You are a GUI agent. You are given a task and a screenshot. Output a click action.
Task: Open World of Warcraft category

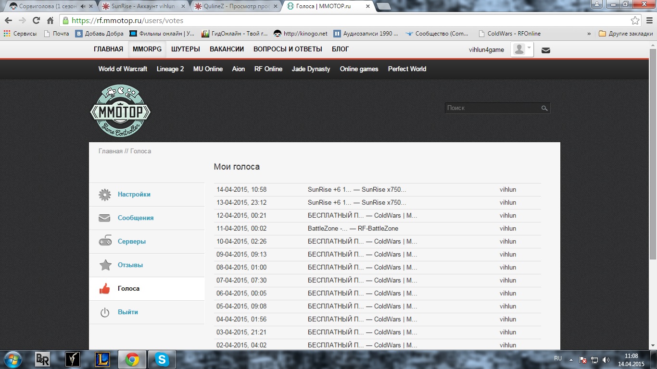123,69
